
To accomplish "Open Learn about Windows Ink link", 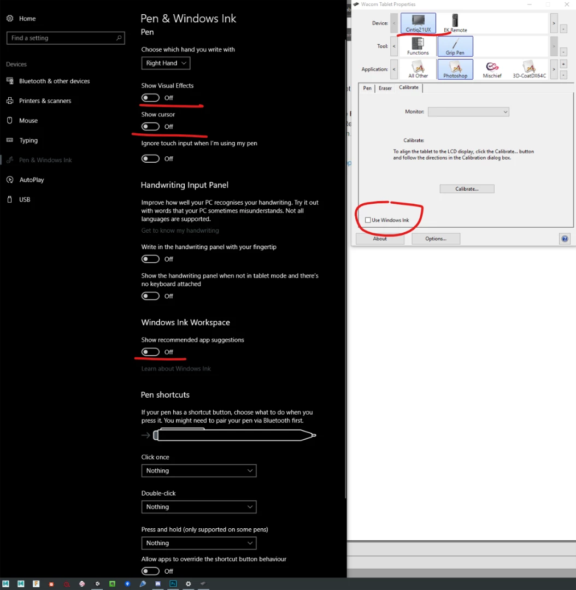I will point(176,368).
